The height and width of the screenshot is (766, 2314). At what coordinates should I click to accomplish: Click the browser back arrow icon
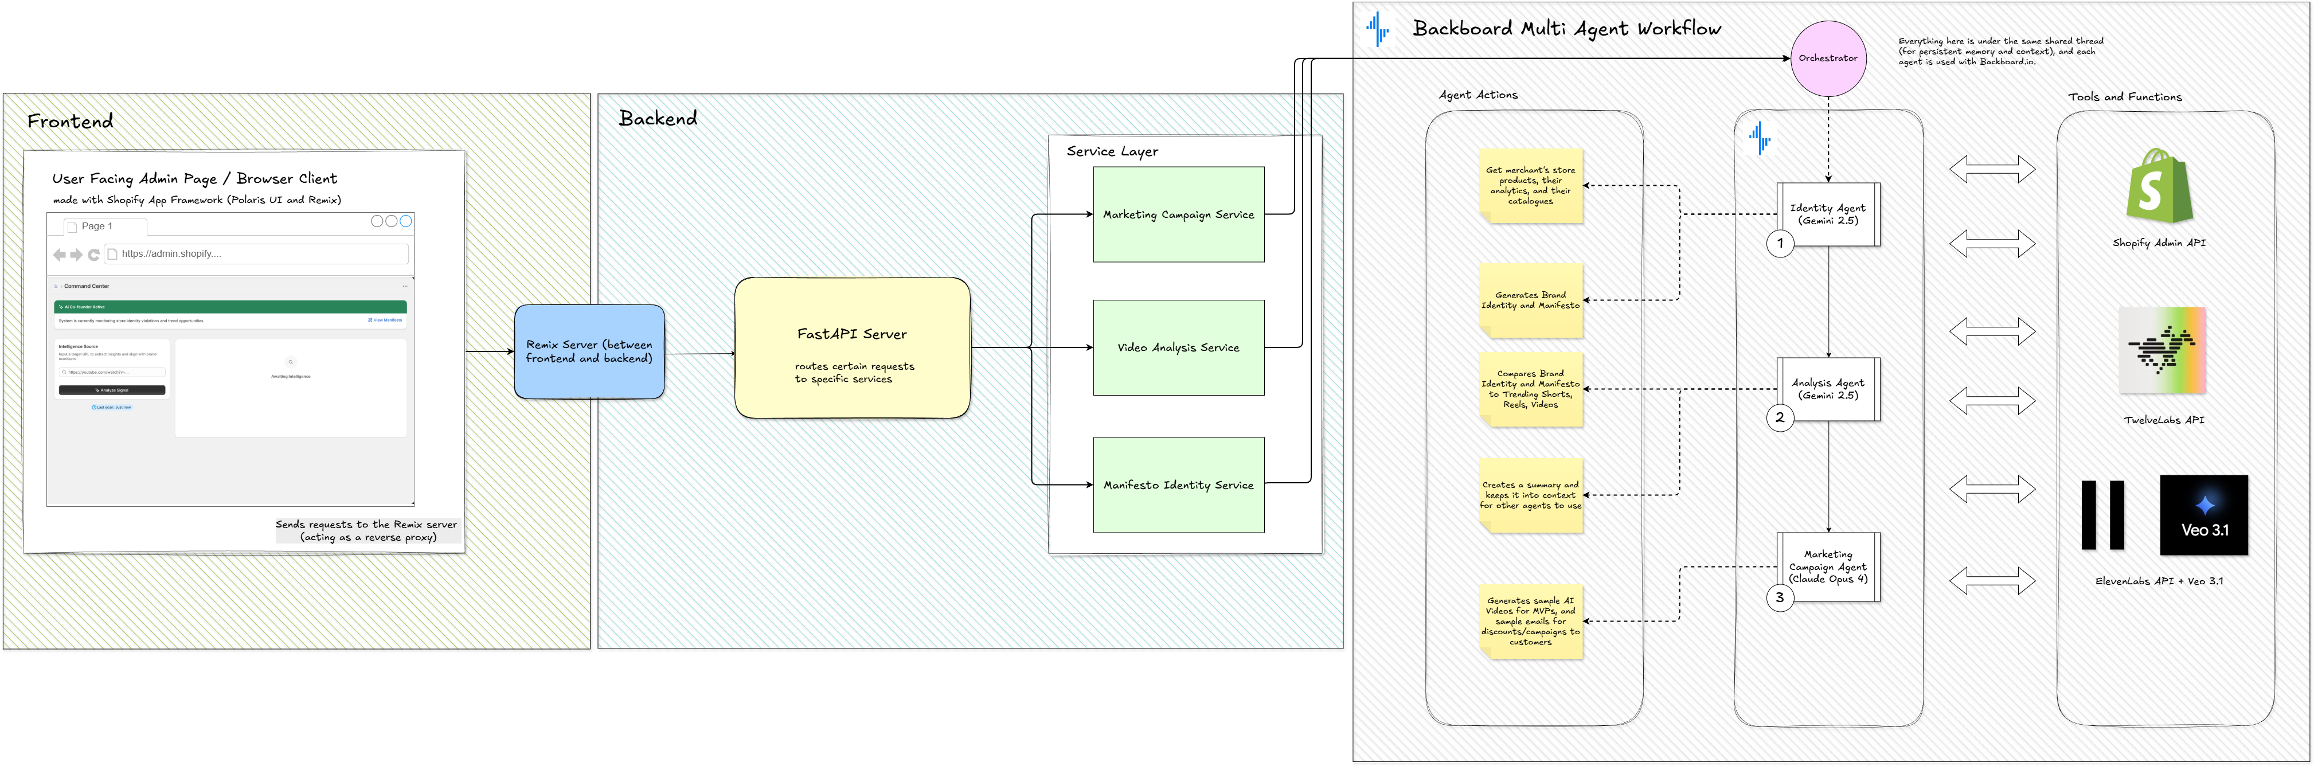(x=59, y=255)
